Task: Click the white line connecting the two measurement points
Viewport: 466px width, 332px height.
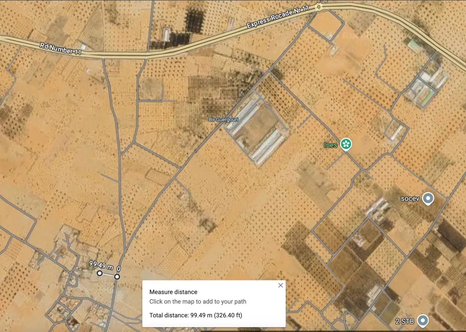Action: point(108,275)
